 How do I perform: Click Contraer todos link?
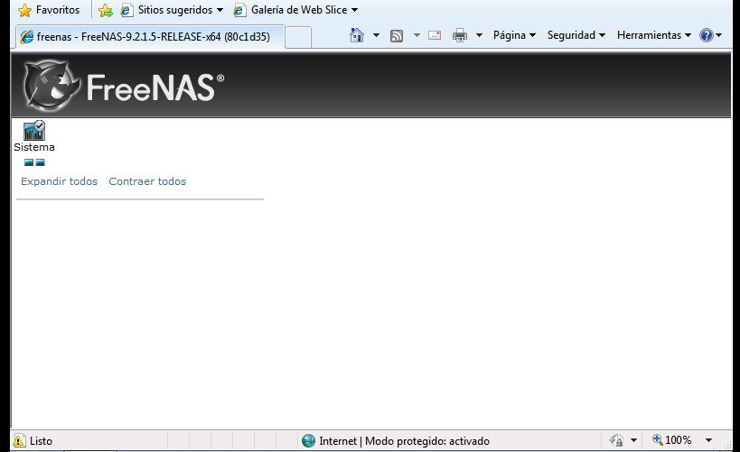point(147,181)
